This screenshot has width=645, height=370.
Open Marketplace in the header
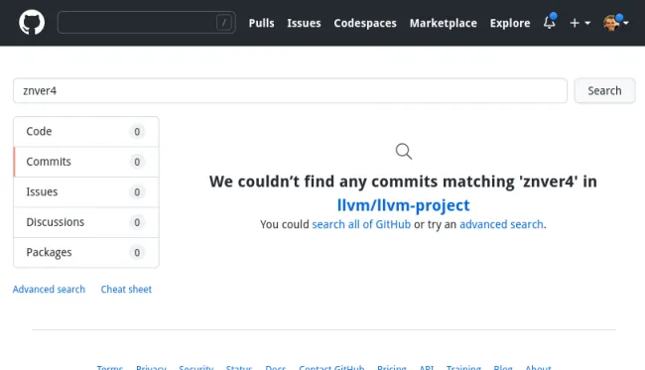click(444, 23)
